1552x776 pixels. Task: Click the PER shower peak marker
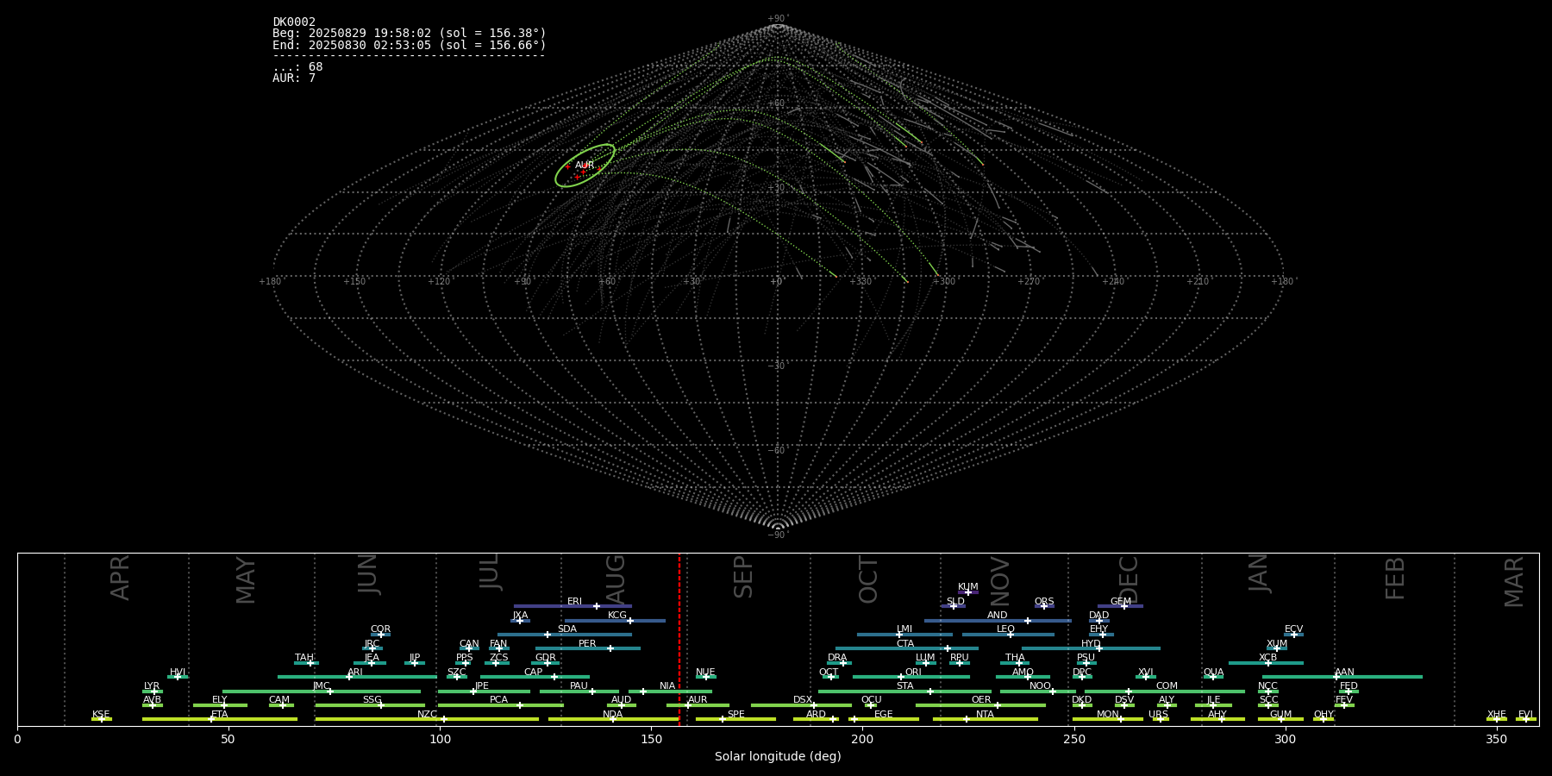pos(610,648)
